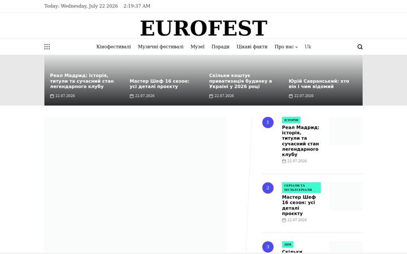Open the Музичні фестивалі menu item

(x=161, y=47)
